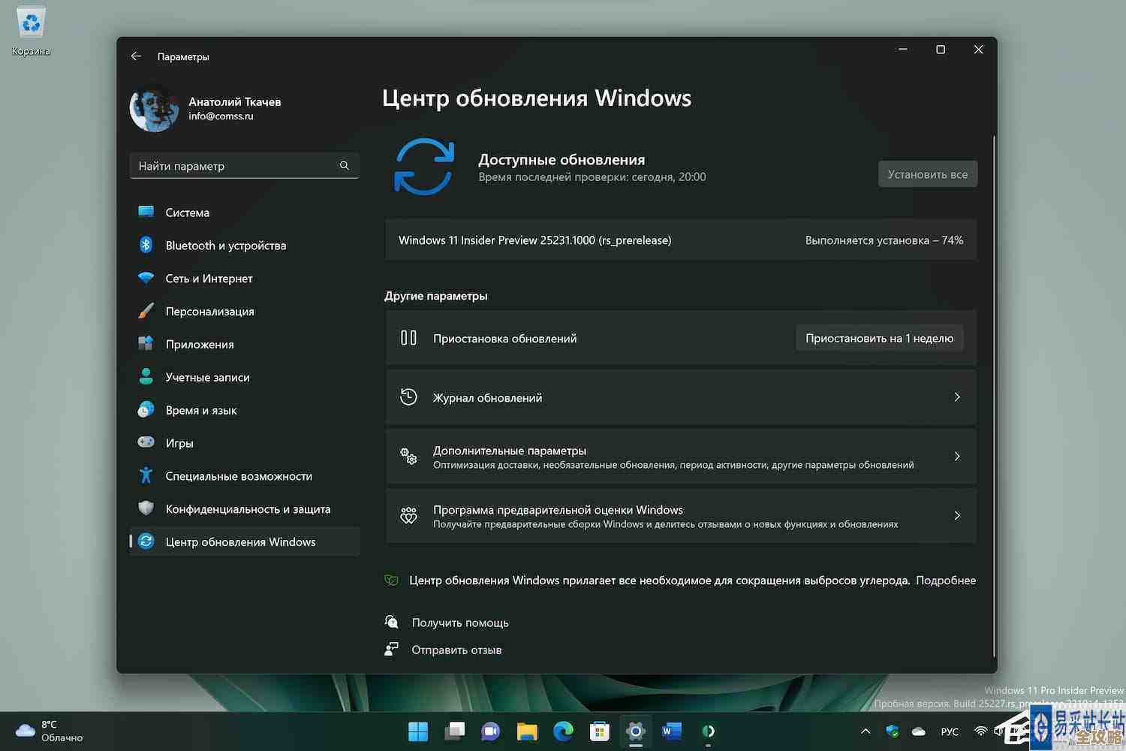Select the Игры controller icon in sidebar
Image resolution: width=1126 pixels, height=751 pixels.
(x=146, y=442)
